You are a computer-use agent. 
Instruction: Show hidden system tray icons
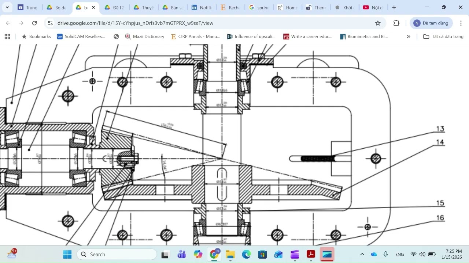(x=362, y=254)
